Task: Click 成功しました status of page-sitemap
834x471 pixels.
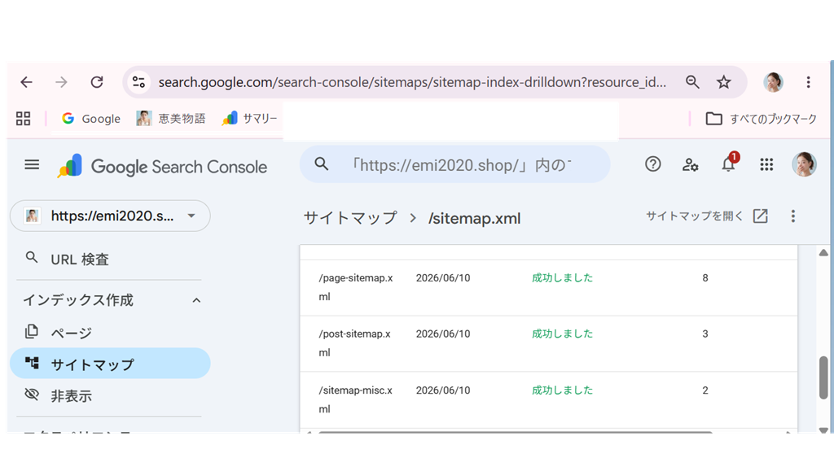Action: tap(562, 277)
